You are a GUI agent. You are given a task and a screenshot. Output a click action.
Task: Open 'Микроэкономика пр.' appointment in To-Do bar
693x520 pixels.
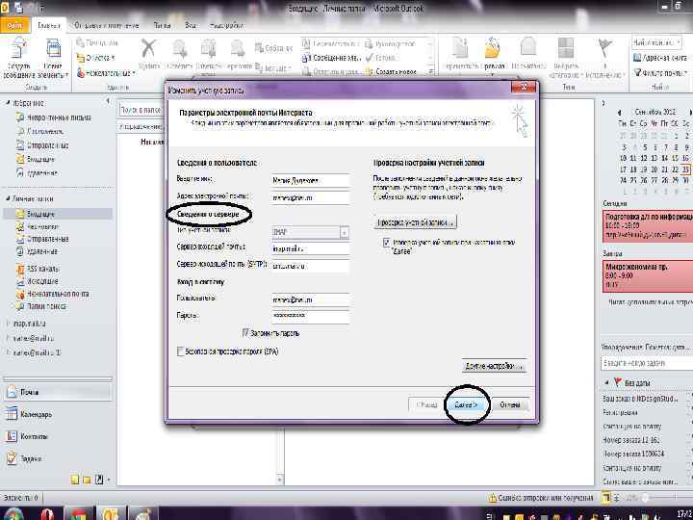click(648, 276)
